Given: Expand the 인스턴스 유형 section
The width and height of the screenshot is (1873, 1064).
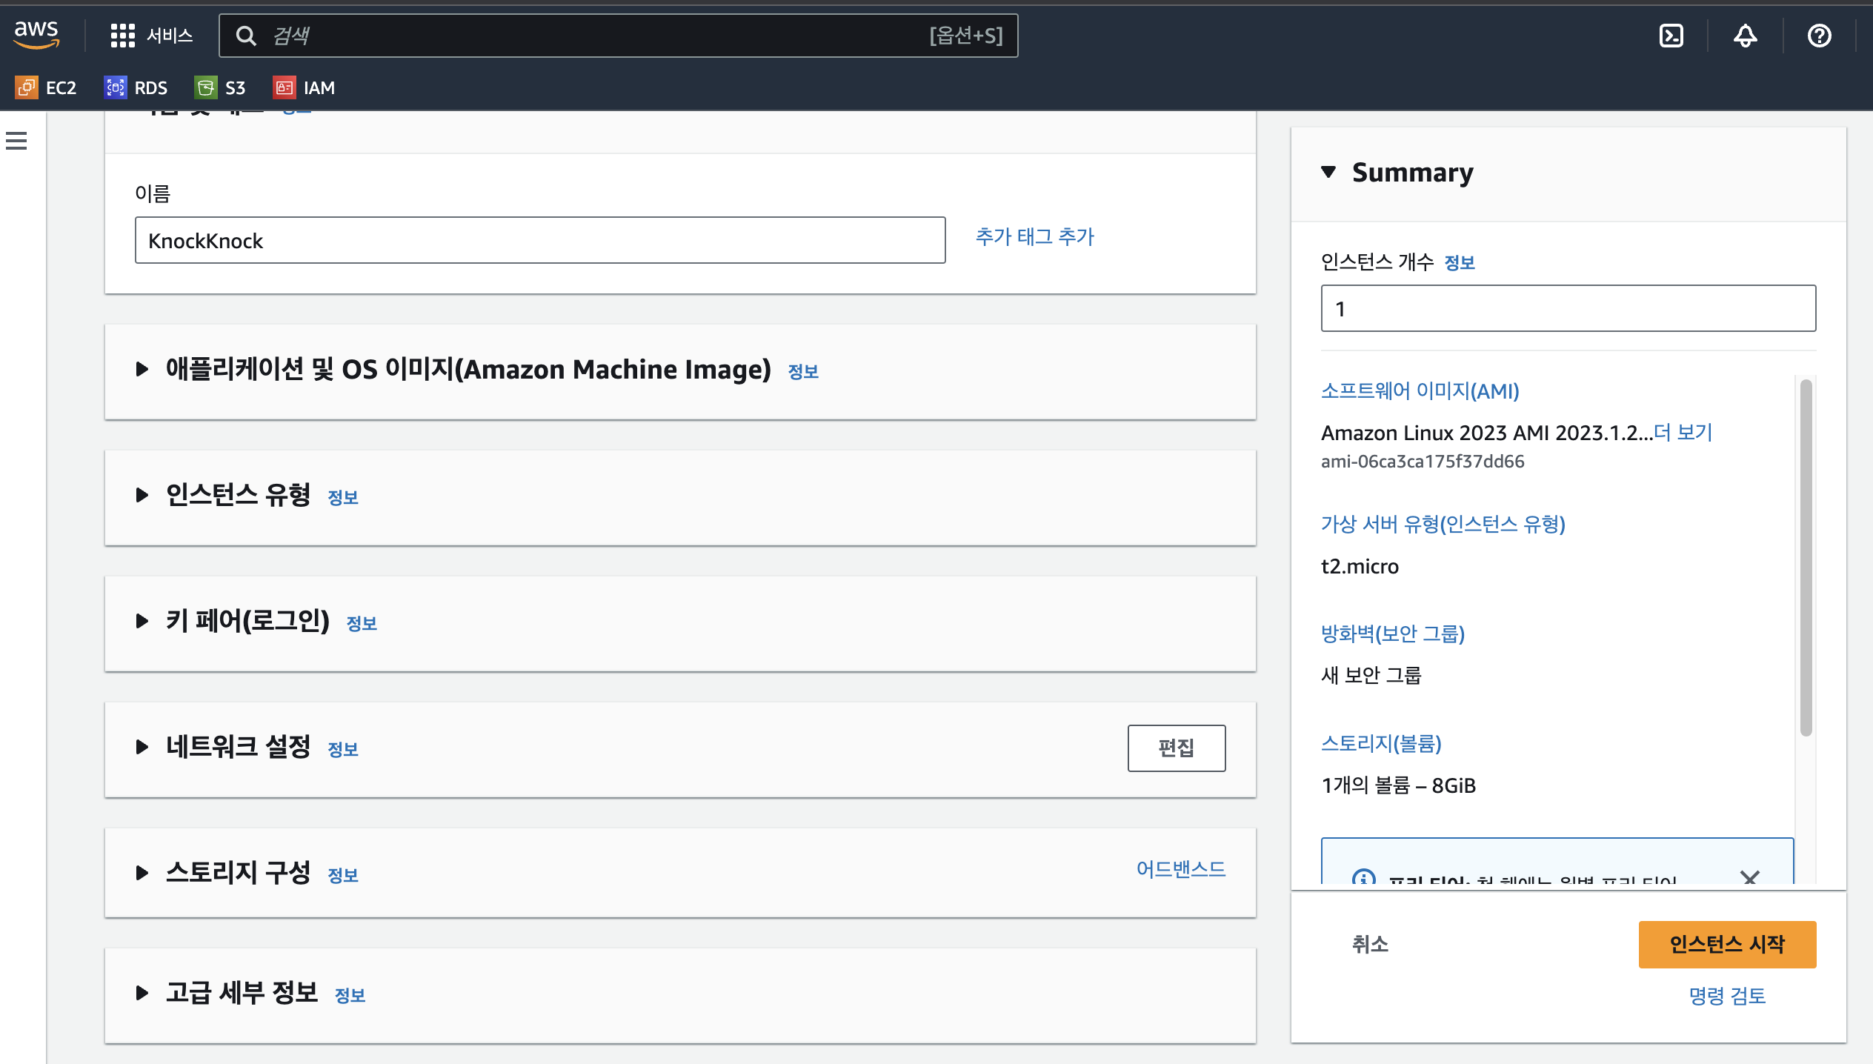Looking at the screenshot, I should pos(142,495).
